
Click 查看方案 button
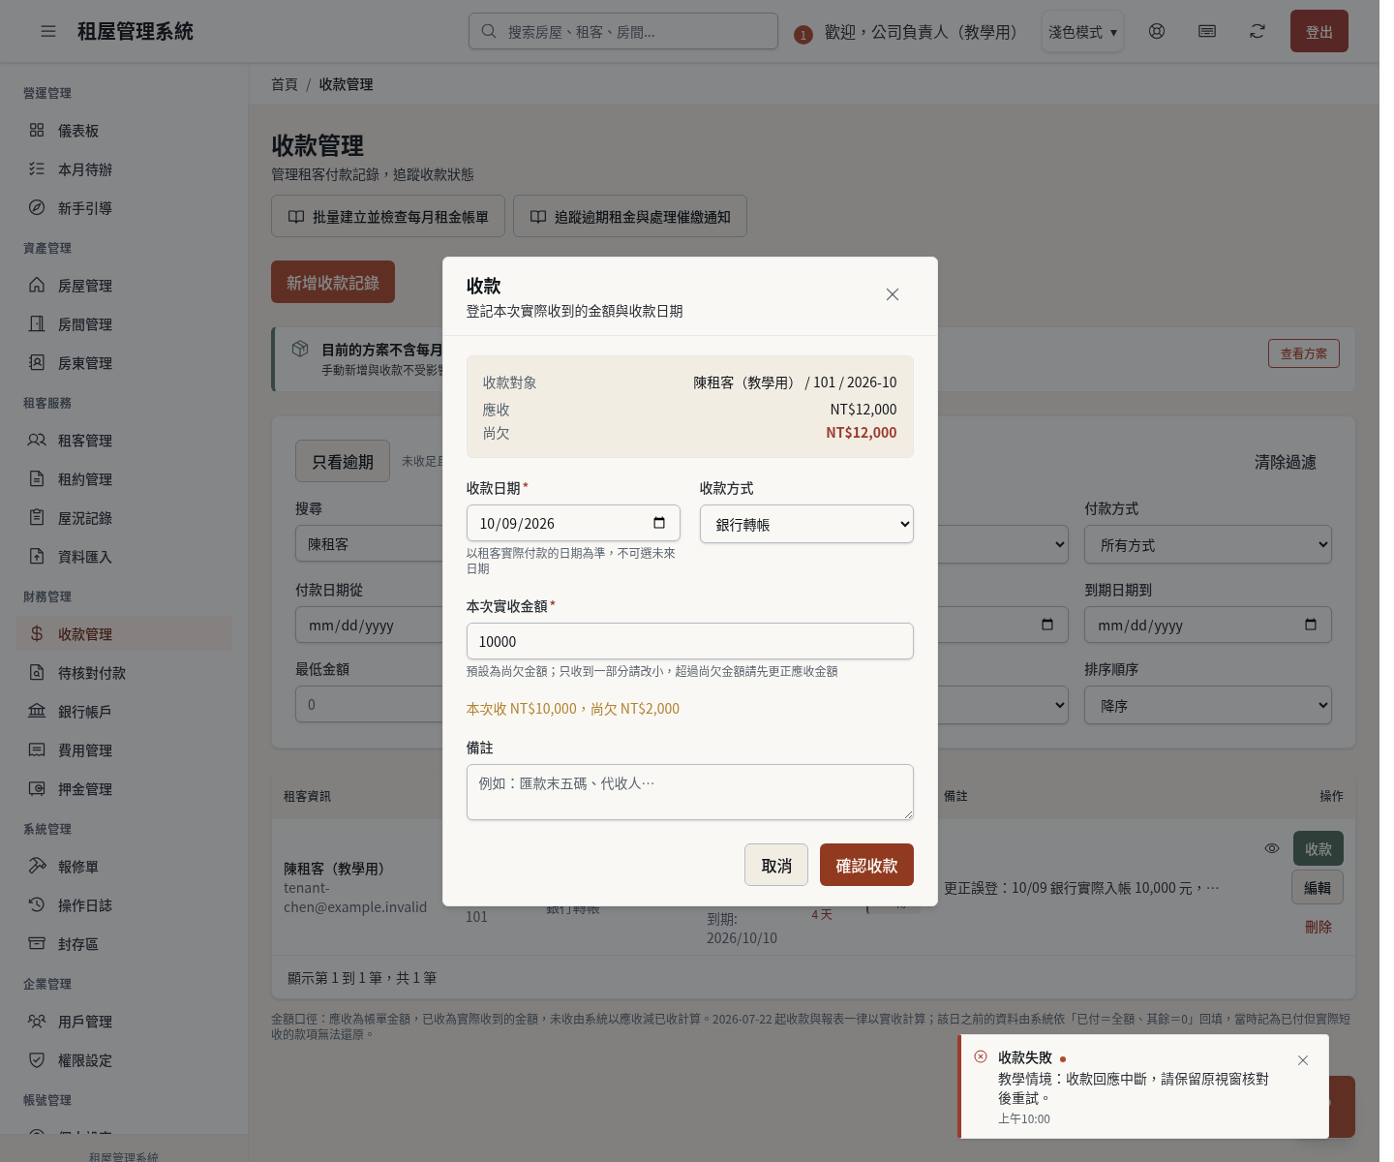pos(1304,353)
